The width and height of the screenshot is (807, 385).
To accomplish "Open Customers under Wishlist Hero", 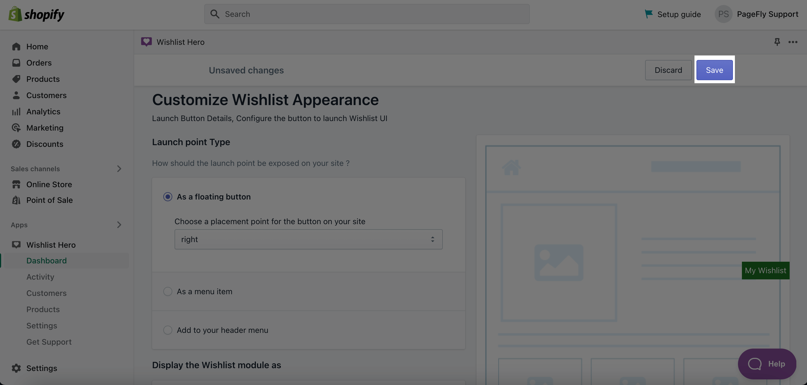I will [x=46, y=293].
